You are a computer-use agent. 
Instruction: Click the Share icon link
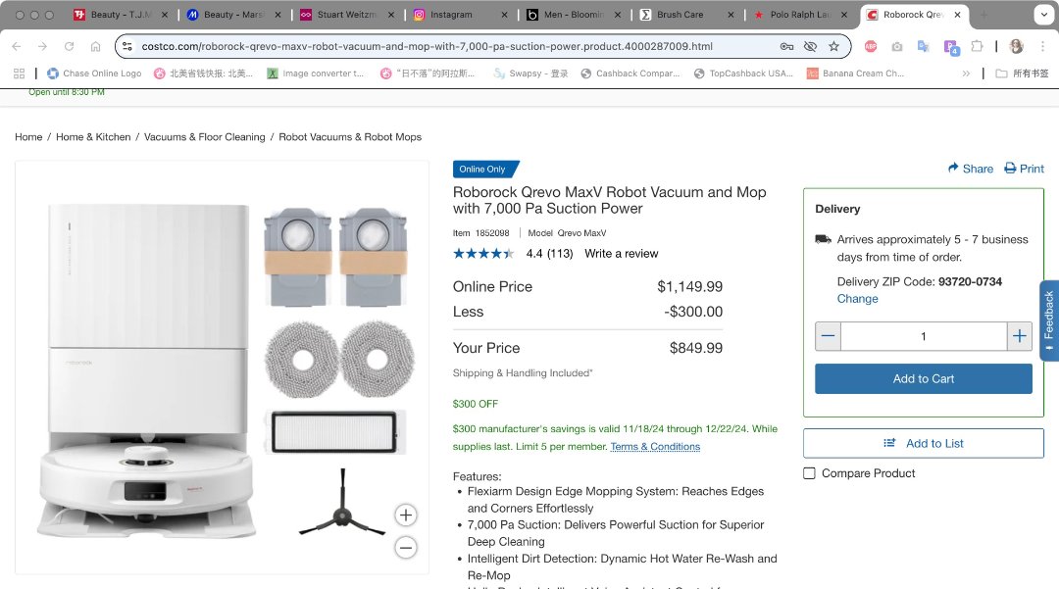pyautogui.click(x=970, y=169)
